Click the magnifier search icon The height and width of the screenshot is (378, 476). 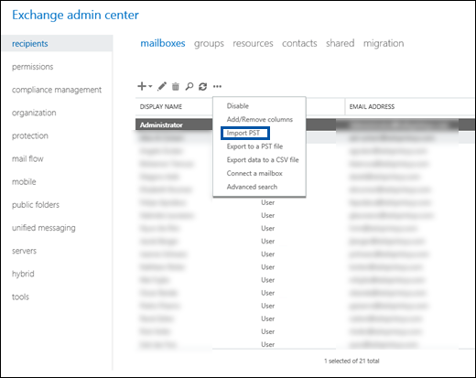click(x=189, y=87)
